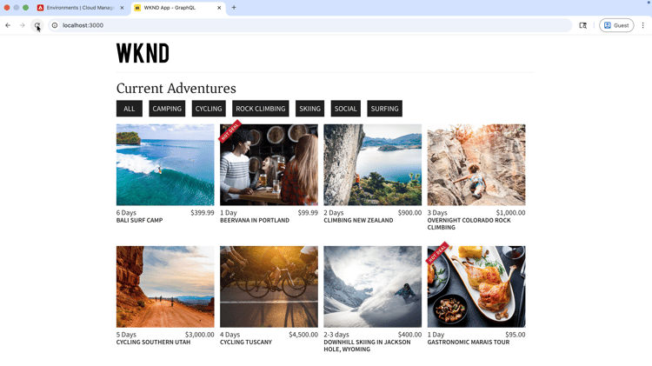Screen dimensions: 652x366
Task: Filter adventures by ALL
Action: [130, 109]
